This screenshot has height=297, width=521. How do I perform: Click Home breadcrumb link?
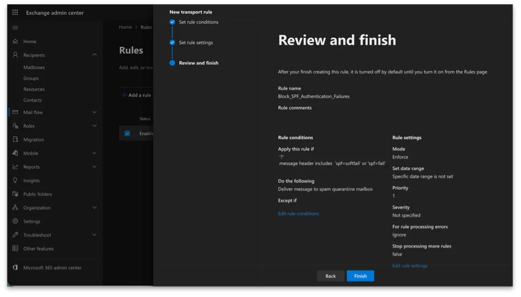125,27
